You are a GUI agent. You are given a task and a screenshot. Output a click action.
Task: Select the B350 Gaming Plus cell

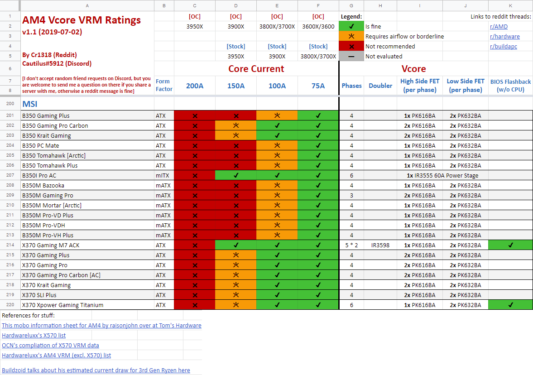(87, 115)
